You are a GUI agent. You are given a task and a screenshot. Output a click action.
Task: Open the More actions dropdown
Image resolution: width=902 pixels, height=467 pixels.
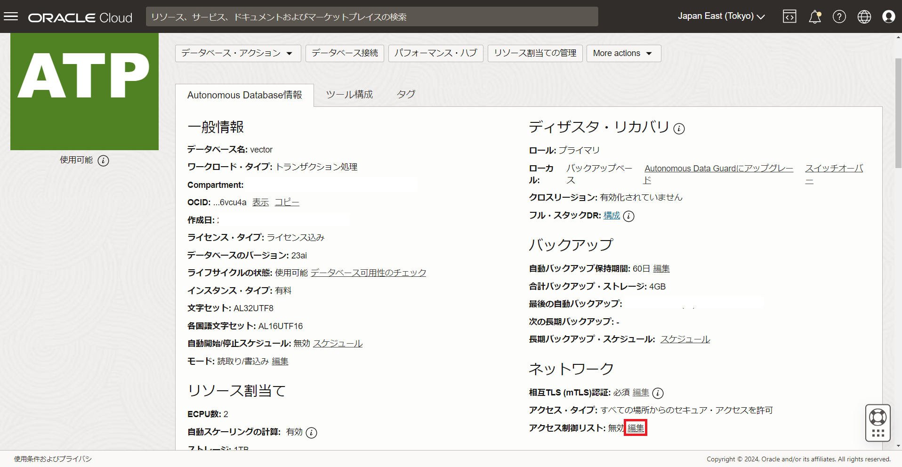[623, 53]
